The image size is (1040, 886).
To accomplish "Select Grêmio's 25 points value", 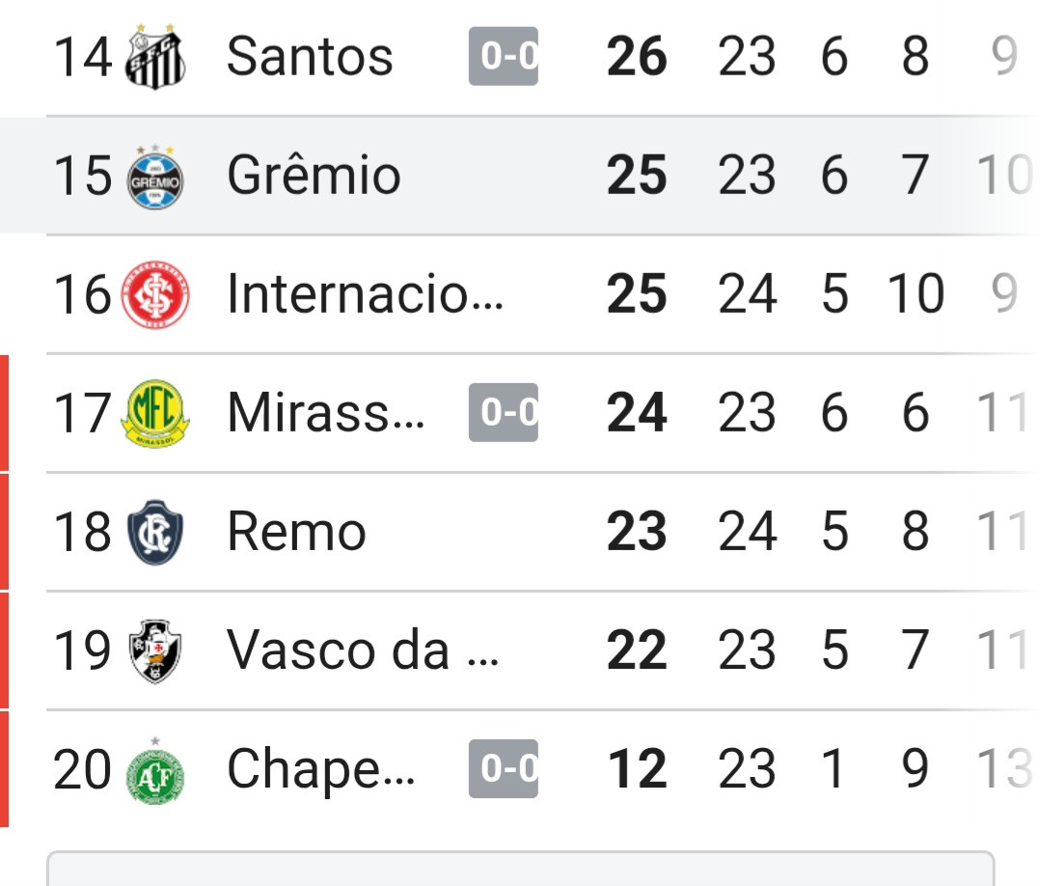I will [x=637, y=176].
